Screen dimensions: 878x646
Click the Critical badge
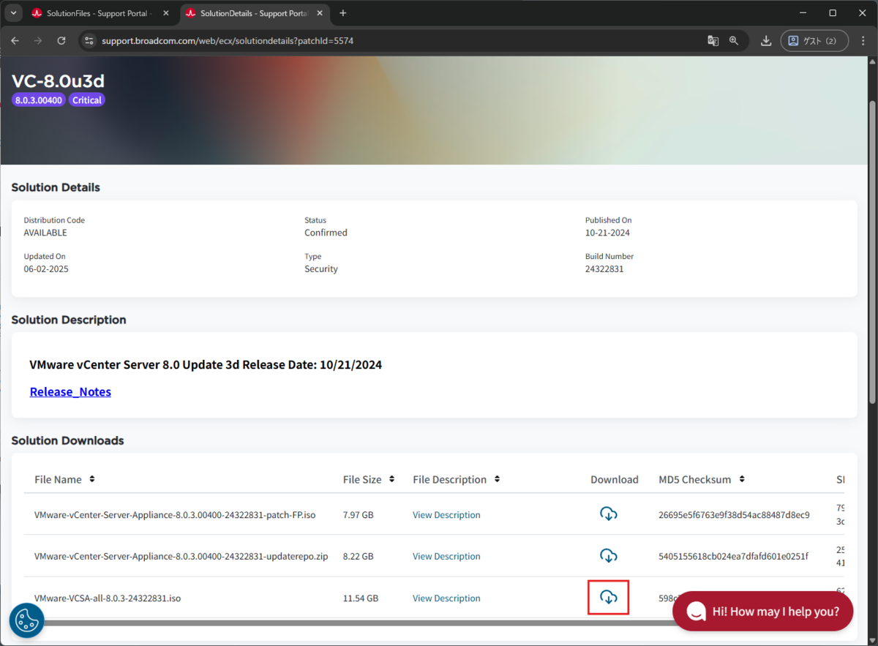(87, 100)
